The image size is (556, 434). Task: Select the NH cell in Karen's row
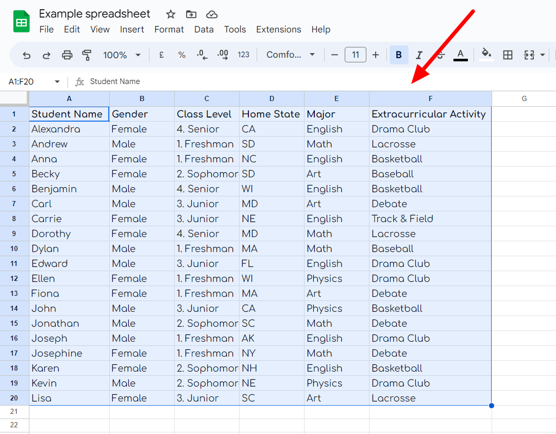pos(272,369)
